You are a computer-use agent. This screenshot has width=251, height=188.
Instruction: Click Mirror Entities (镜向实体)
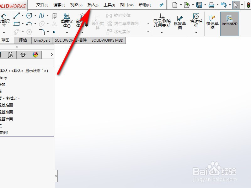[x=119, y=15]
